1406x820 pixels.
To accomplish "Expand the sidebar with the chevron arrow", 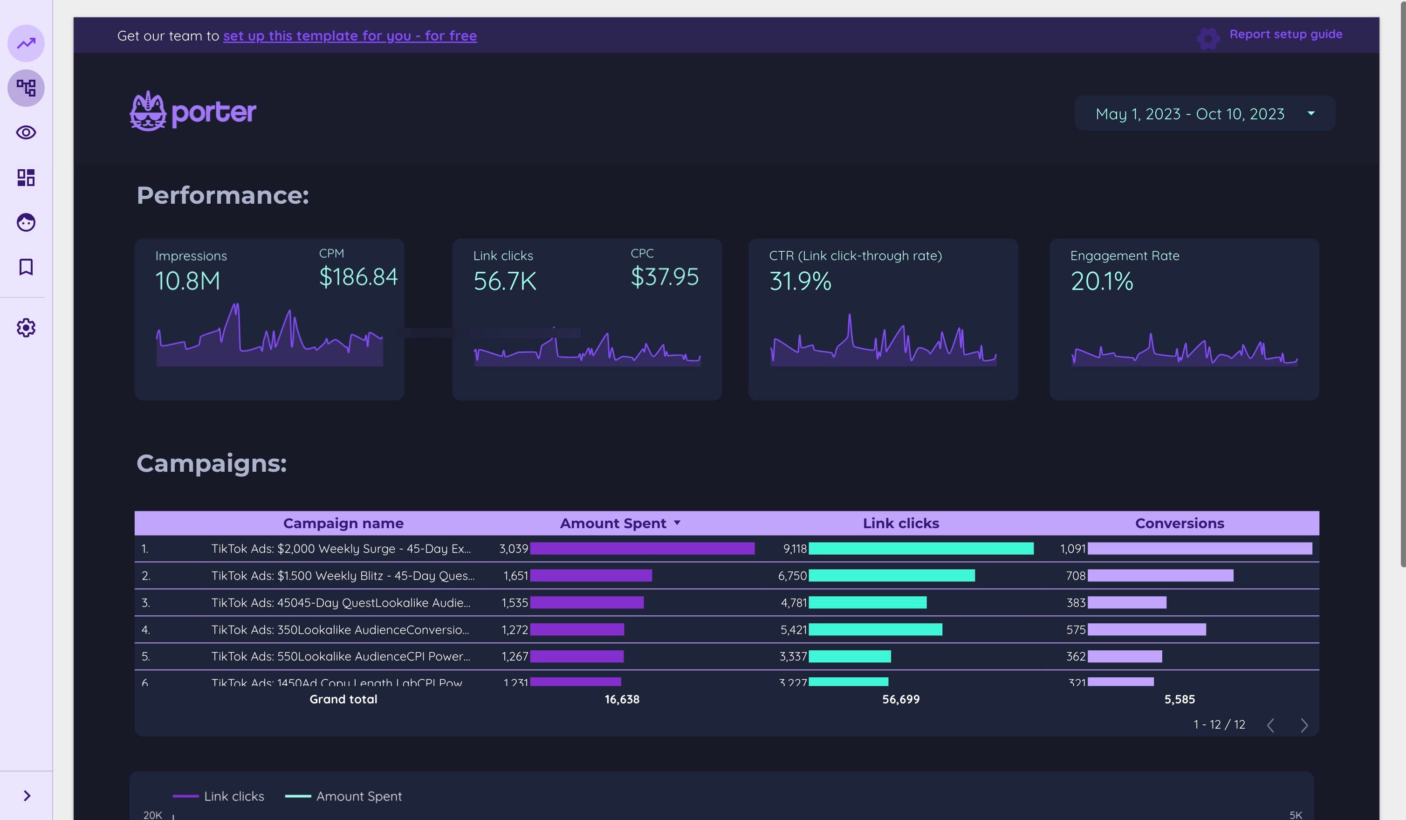I will click(x=26, y=795).
